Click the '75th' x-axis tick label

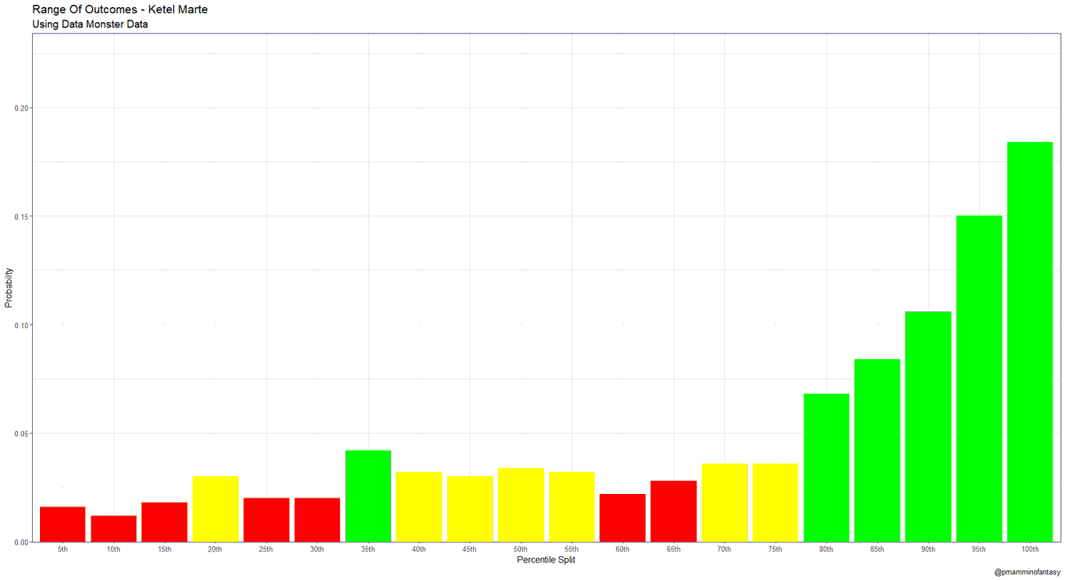coord(776,550)
